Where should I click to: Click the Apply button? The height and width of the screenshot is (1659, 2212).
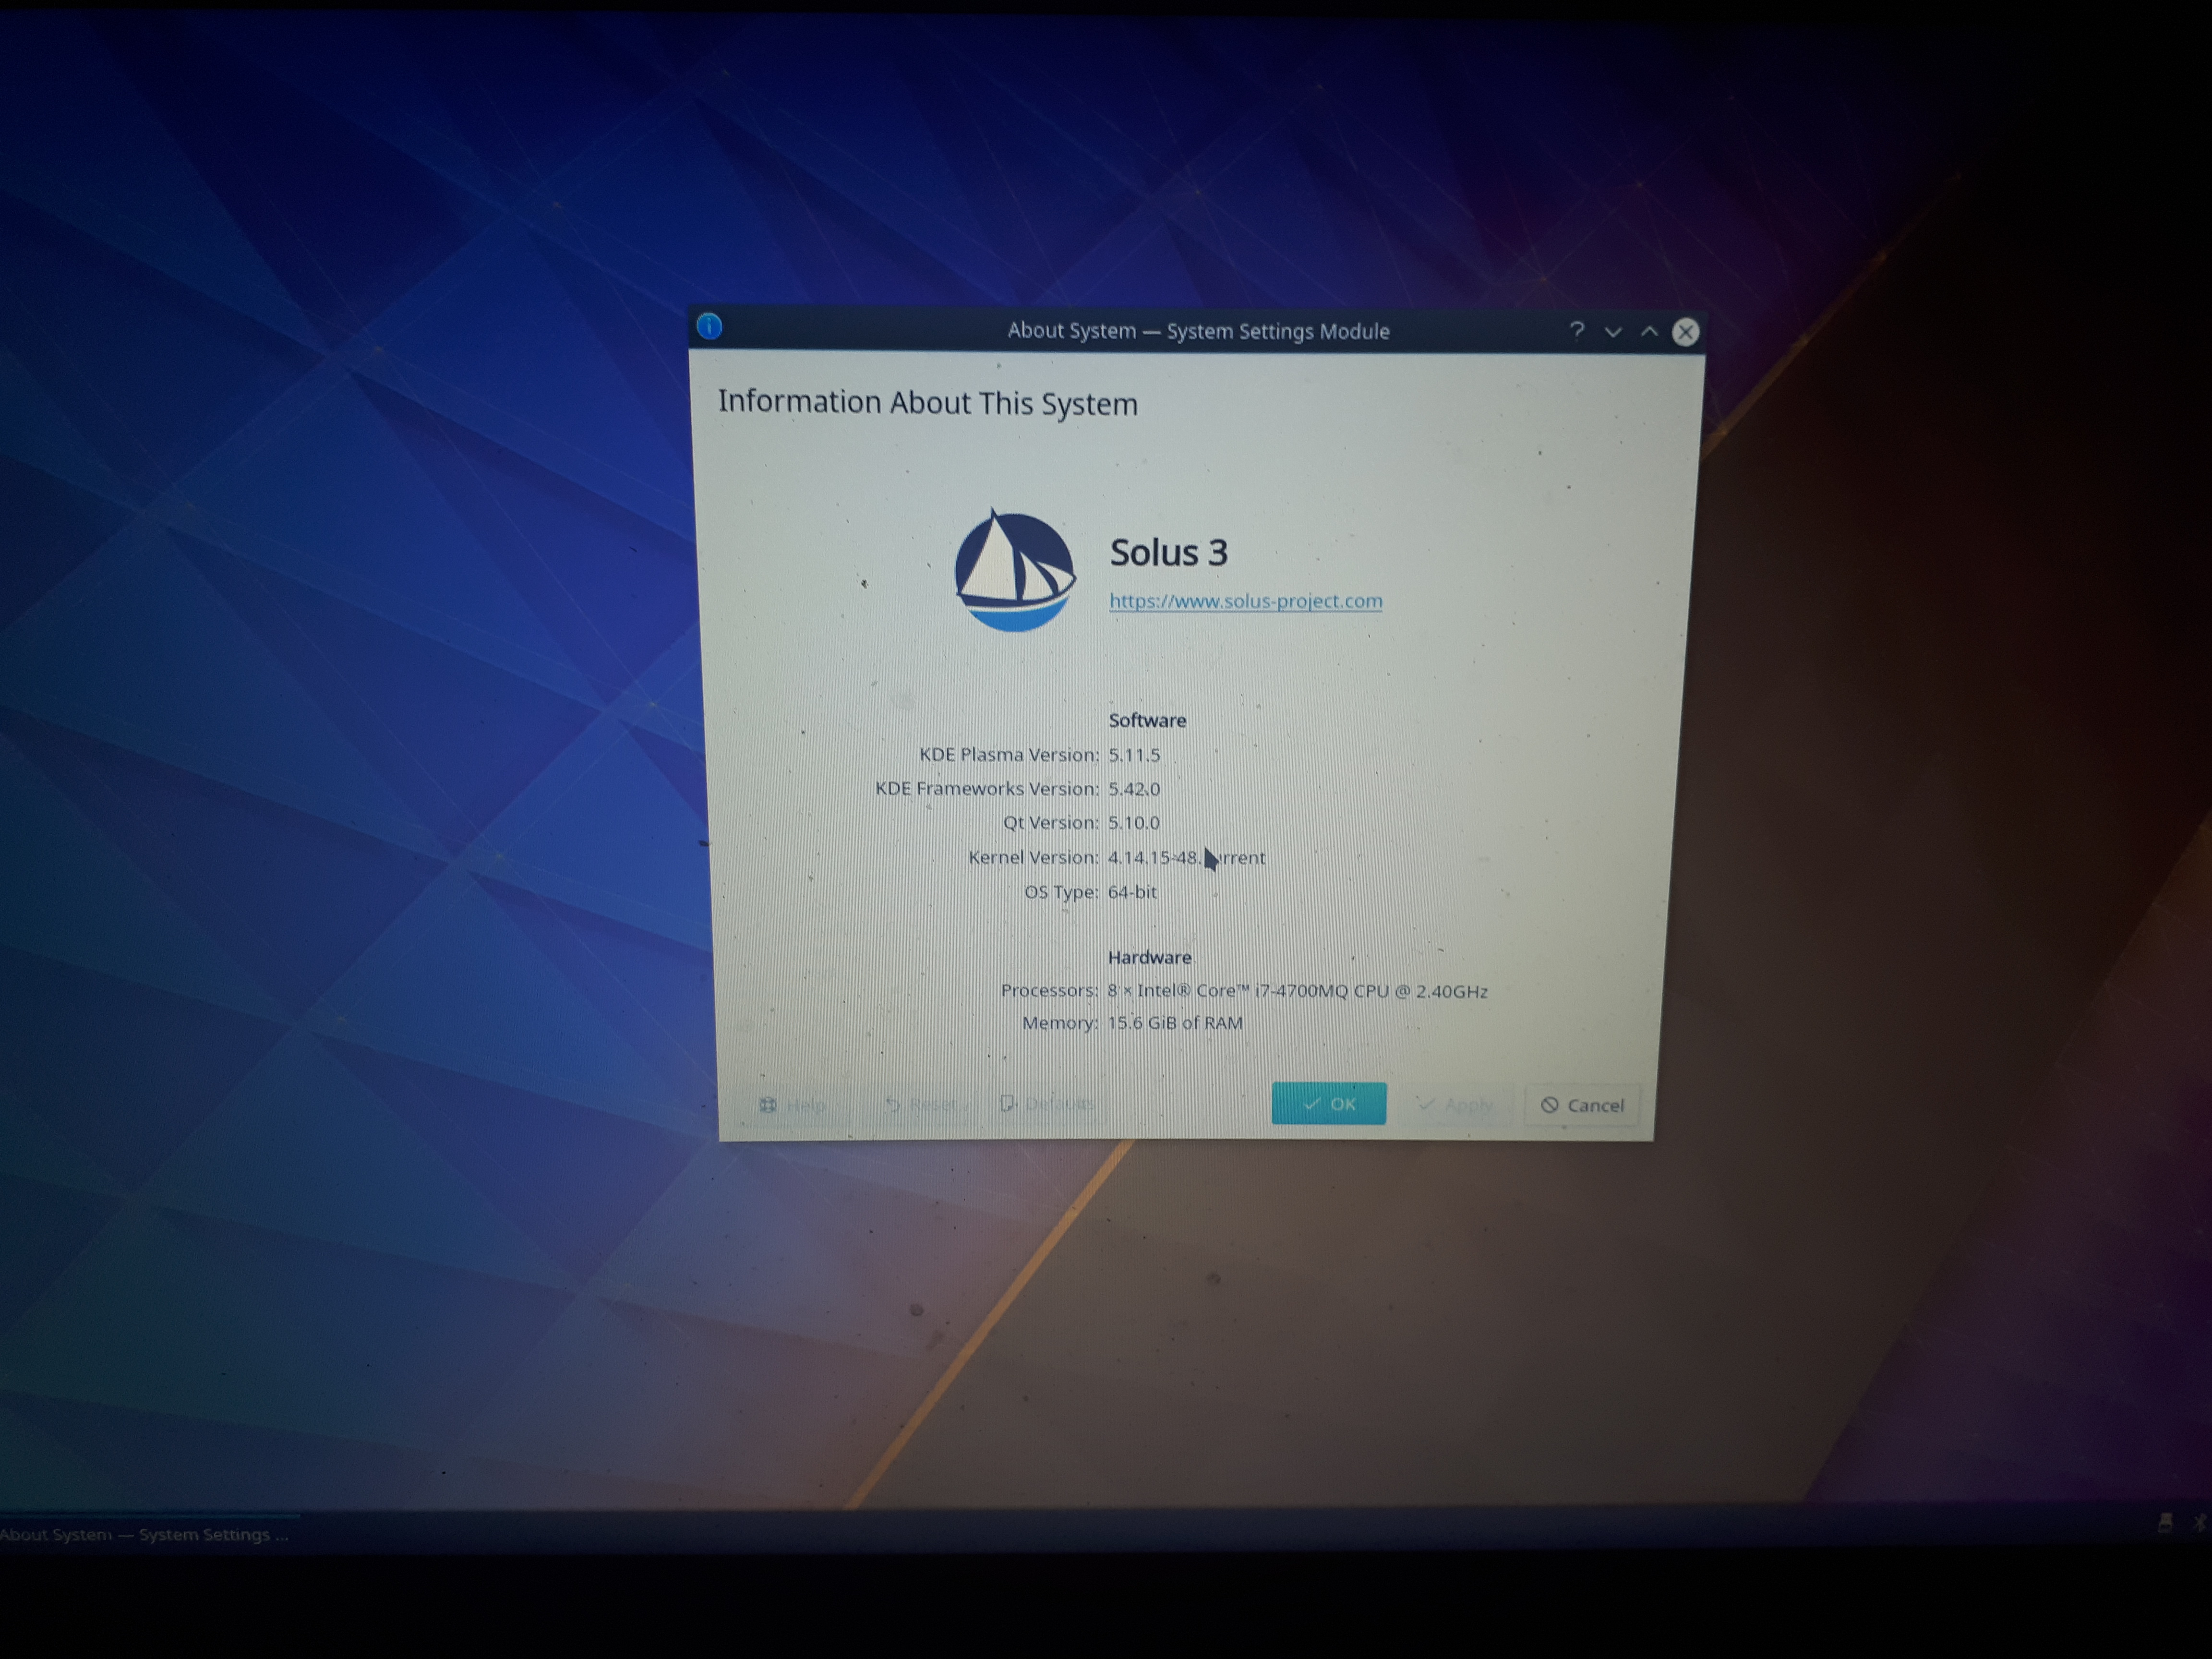point(1456,1104)
